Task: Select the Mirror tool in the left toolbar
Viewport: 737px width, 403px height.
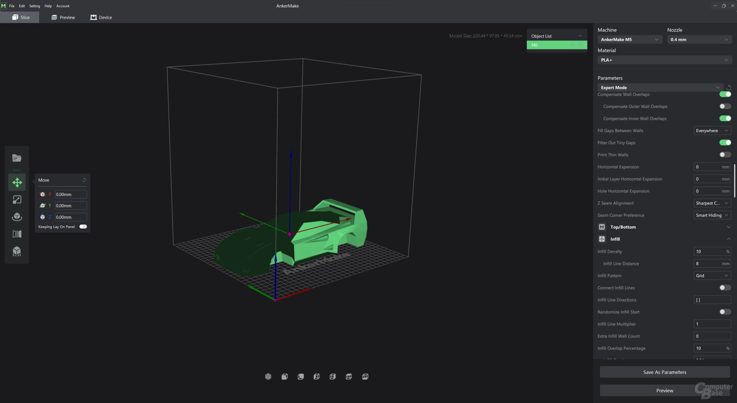Action: 17,234
